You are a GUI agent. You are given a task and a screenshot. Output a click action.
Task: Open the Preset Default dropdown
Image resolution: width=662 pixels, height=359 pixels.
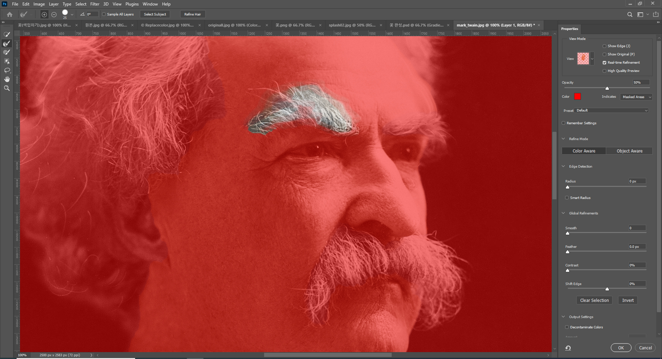612,110
